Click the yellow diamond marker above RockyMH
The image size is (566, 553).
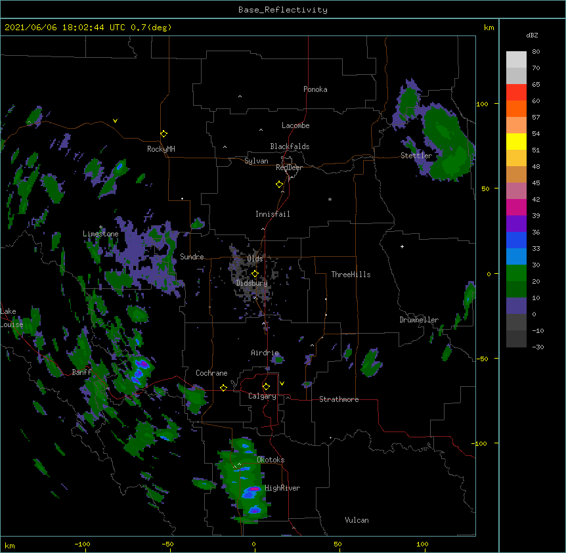163,134
